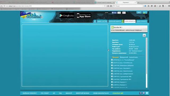170x96 pixels.
Task: Open the Пошук маршруту tab
Action: tap(142, 21)
